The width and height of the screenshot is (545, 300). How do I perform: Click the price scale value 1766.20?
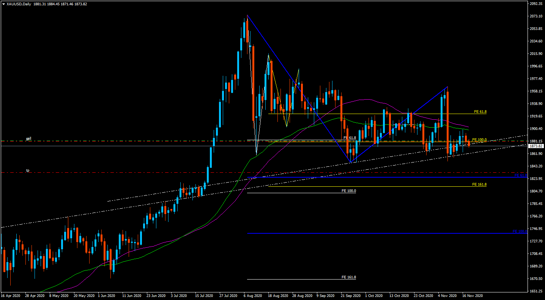click(536, 216)
